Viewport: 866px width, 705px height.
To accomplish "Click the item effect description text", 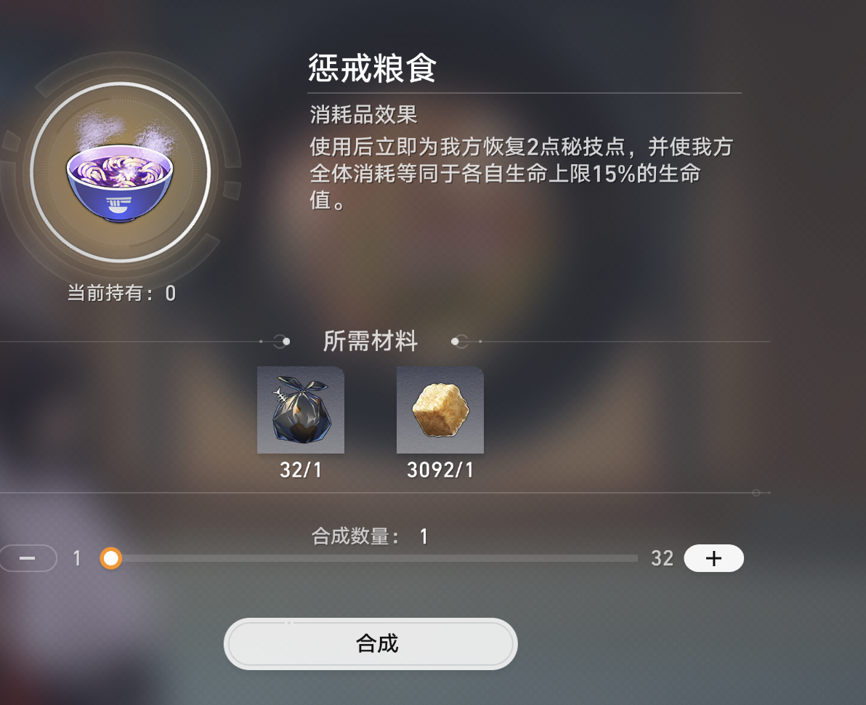I will [x=522, y=174].
